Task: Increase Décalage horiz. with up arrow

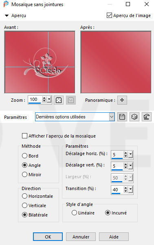Action: pyautogui.click(x=126, y=153)
